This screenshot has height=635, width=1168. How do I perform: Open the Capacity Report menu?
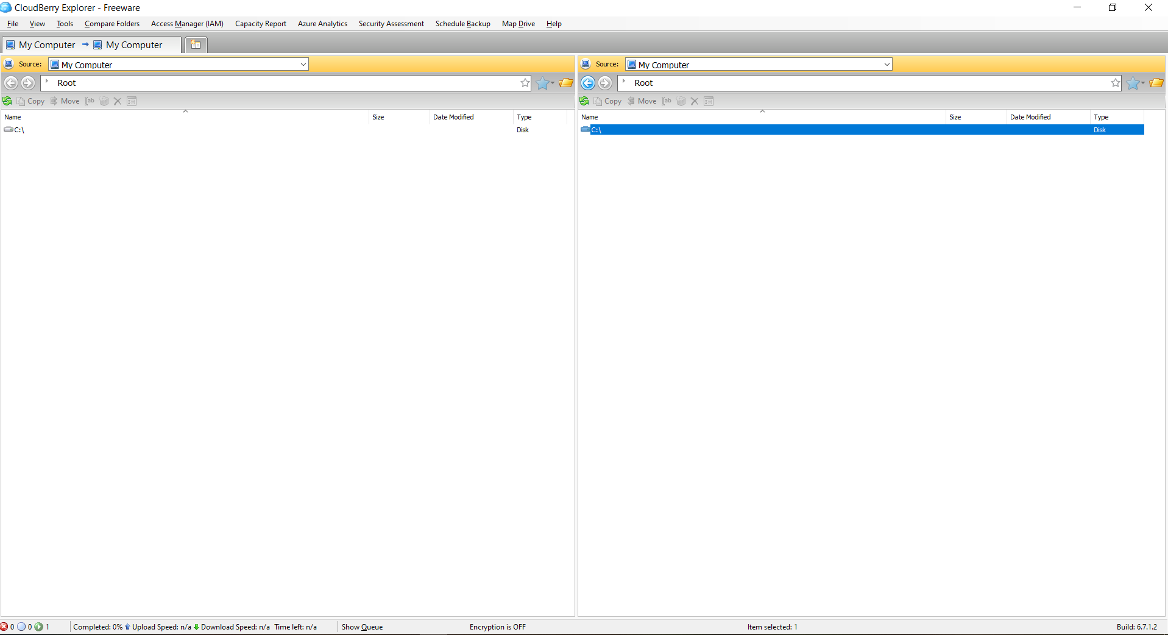pos(261,24)
